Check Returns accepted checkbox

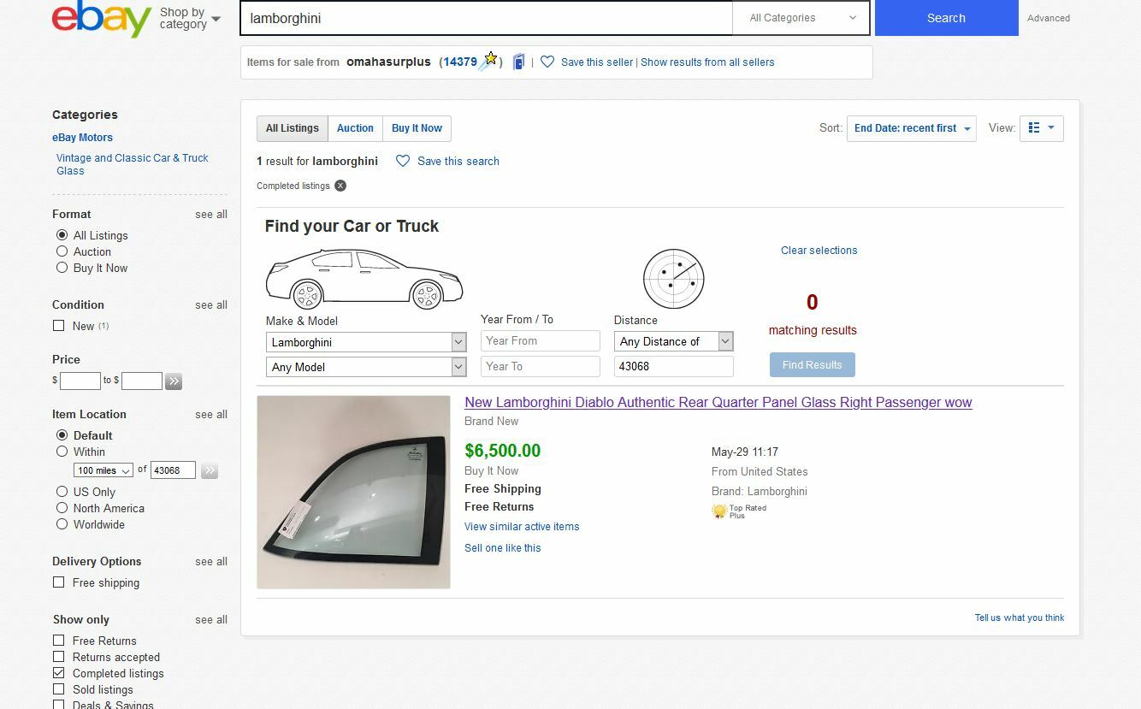click(59, 657)
